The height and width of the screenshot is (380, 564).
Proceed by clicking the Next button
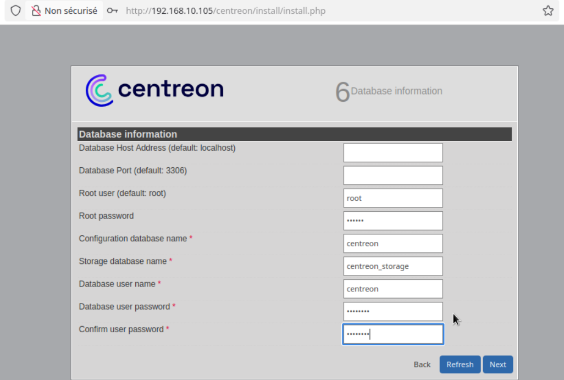coord(497,365)
